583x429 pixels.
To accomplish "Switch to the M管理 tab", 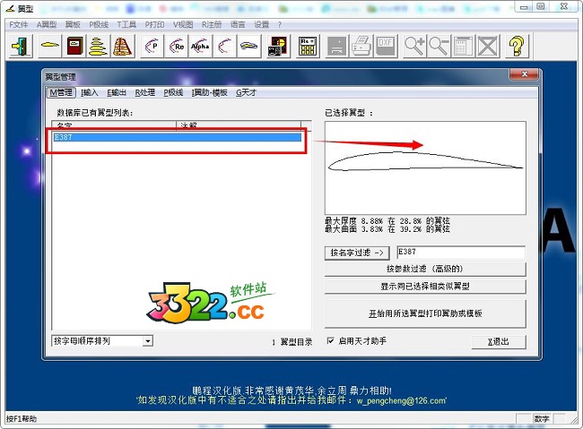I will [x=61, y=92].
